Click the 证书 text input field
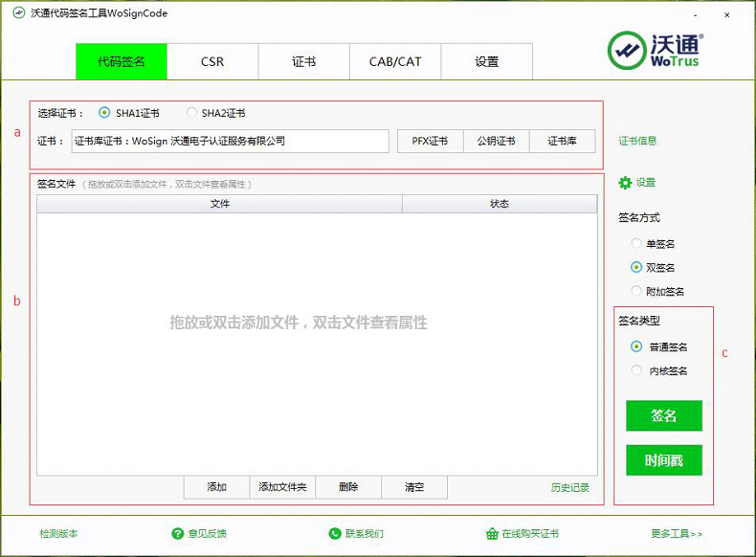Viewport: 756px width, 557px height. [230, 141]
